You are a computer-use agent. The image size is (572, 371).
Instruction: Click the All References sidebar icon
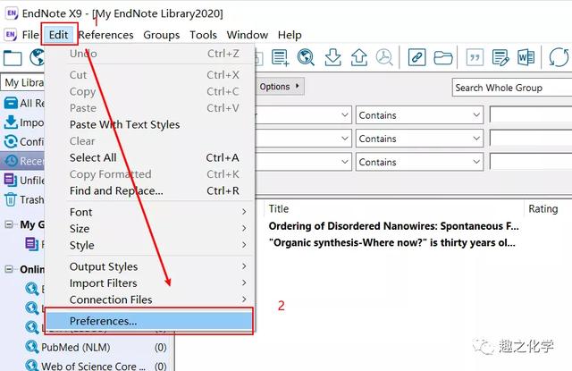[x=11, y=103]
